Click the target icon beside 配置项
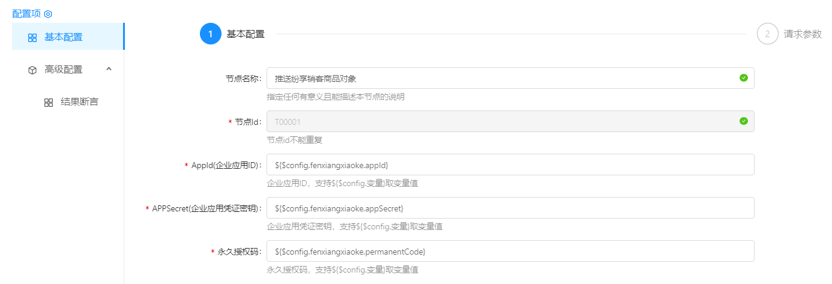This screenshot has height=284, width=832. tap(49, 14)
